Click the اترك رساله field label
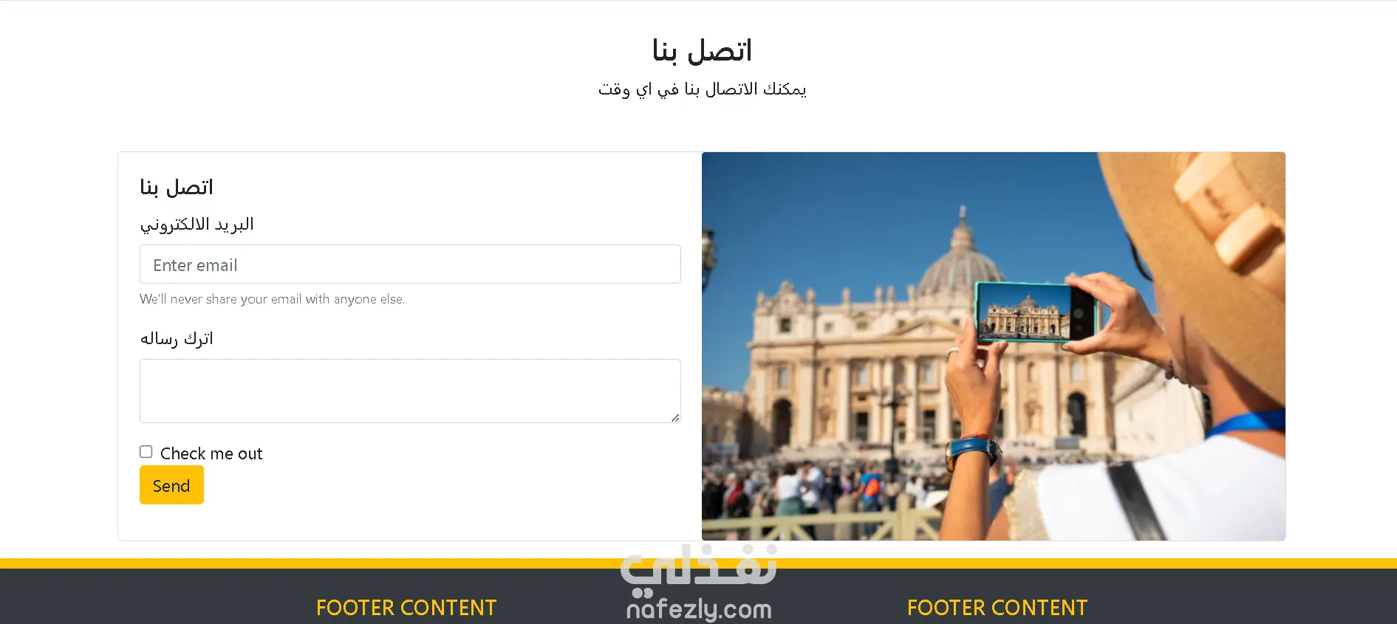The image size is (1397, 624). coord(177,338)
